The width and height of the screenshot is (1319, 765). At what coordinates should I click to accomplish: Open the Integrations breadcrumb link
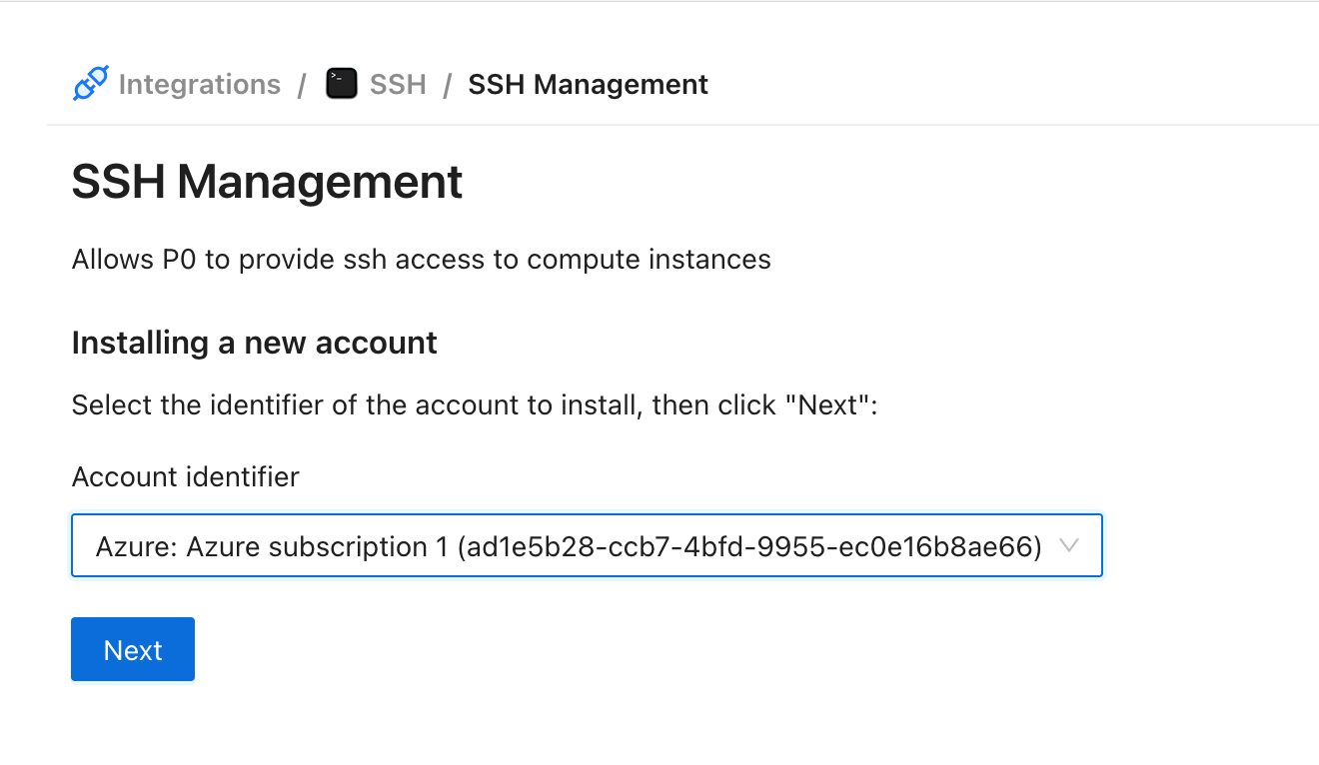[199, 85]
